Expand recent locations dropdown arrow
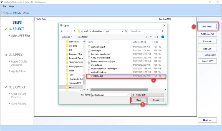Screen dimensions: 222x131 click(71, 31)
